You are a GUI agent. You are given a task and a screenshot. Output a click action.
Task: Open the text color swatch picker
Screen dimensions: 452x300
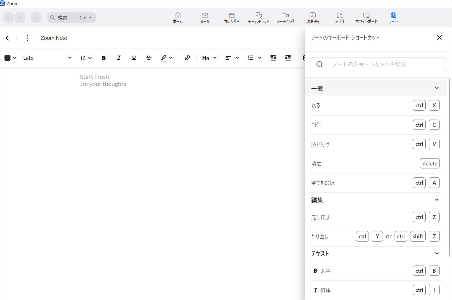pyautogui.click(x=10, y=58)
